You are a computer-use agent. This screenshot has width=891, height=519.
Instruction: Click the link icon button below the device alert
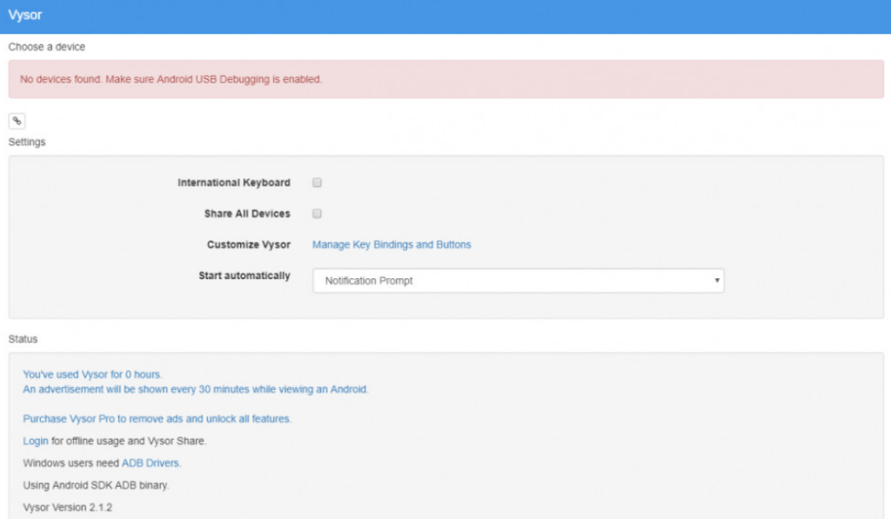[17, 121]
